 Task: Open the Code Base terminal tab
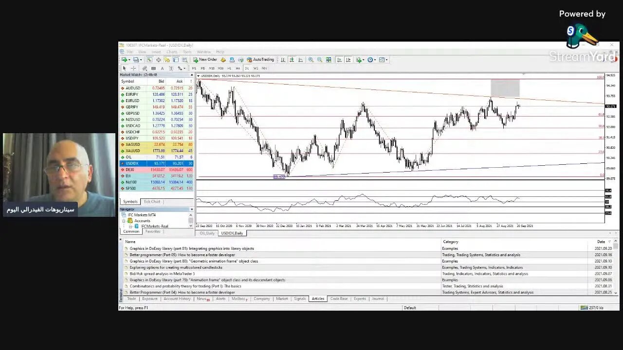click(339, 299)
